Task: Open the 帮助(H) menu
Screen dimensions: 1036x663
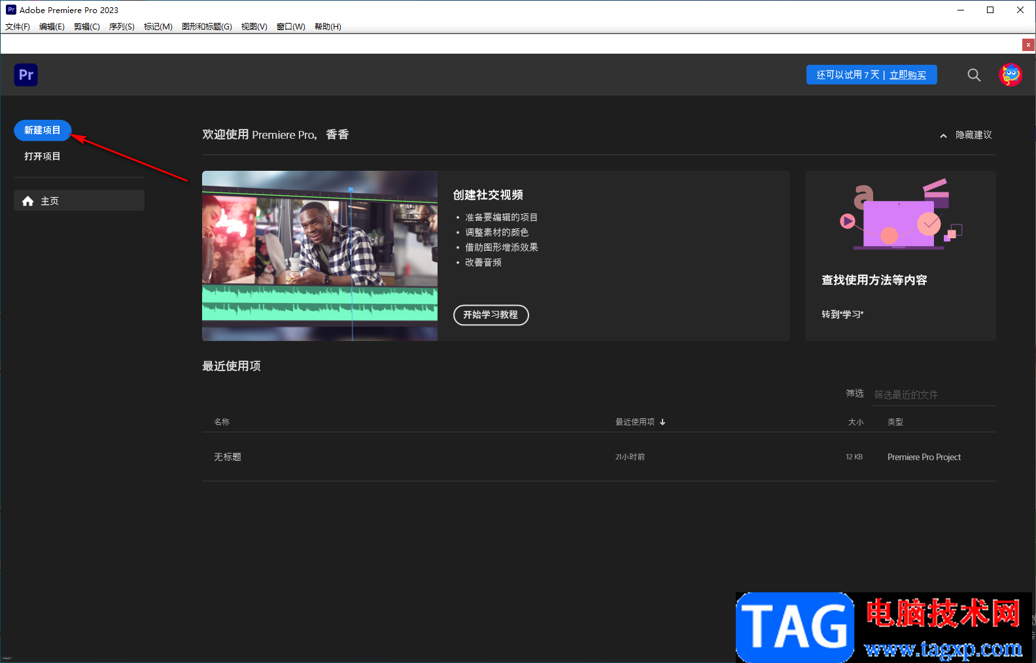Action: click(328, 27)
